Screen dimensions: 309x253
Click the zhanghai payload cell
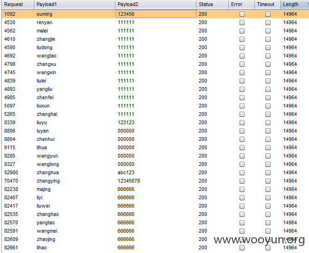point(47,114)
